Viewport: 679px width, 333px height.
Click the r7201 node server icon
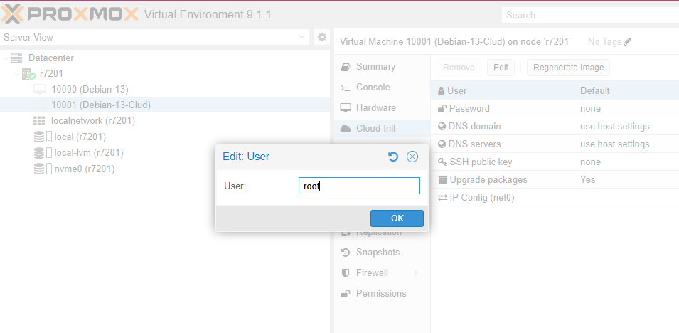click(x=28, y=74)
